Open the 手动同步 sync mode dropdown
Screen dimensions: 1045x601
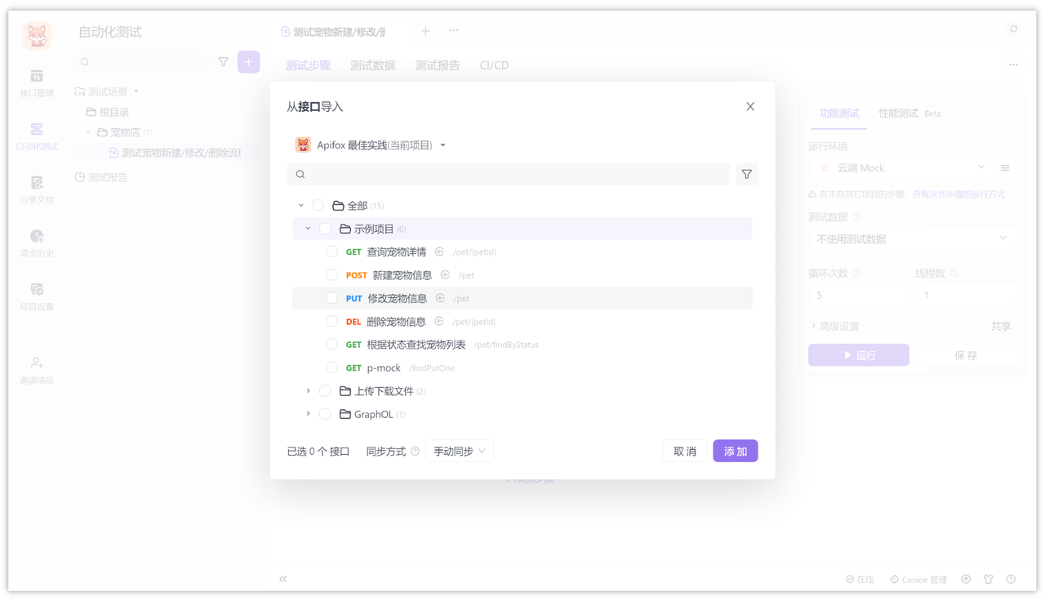(460, 452)
